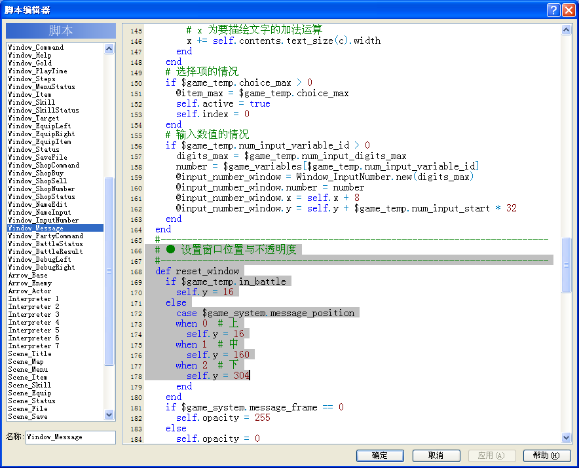Click the 帮助 (H) help button

point(546,456)
